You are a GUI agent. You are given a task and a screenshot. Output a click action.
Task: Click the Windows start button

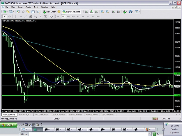(x=8, y=125)
